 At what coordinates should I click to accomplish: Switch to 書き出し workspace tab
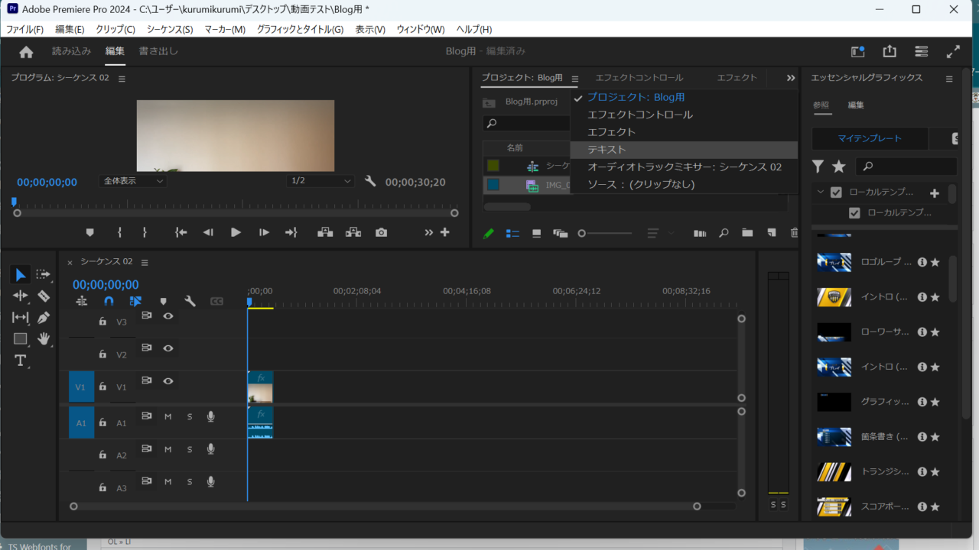click(x=158, y=51)
